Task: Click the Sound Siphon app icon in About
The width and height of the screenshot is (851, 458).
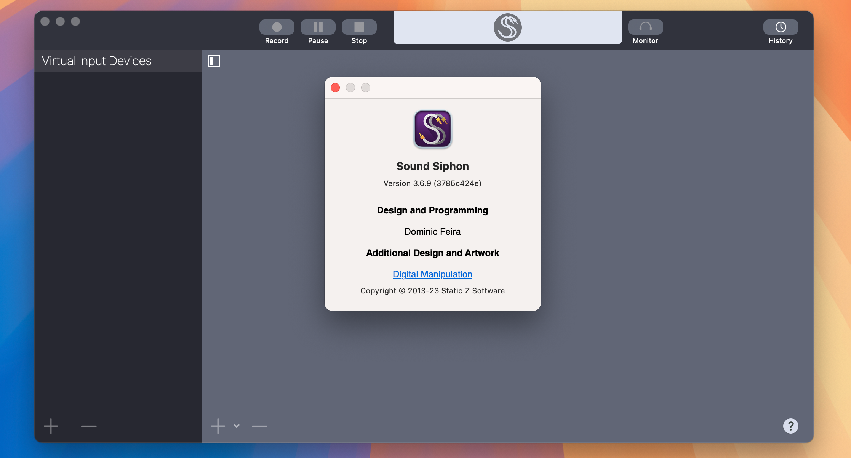Action: point(433,129)
